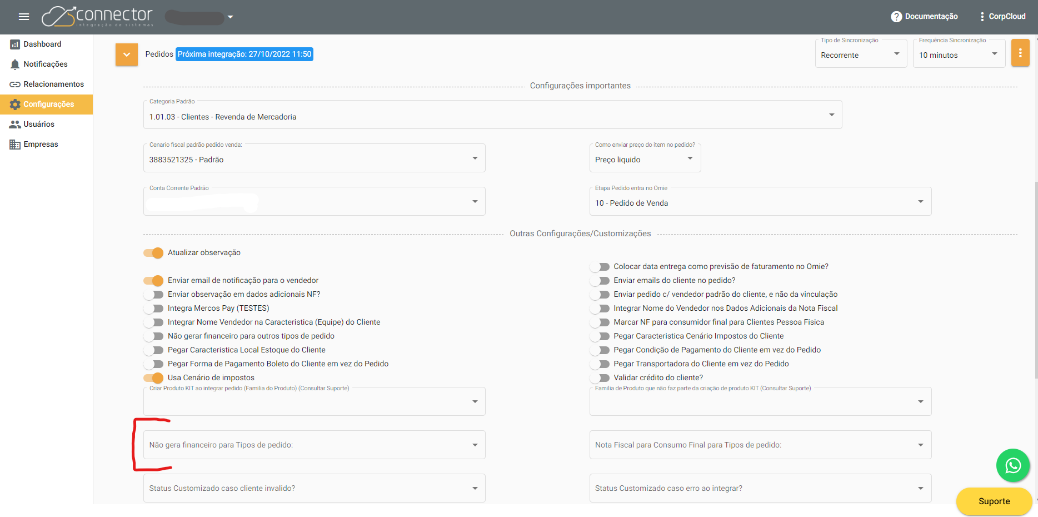Collapse the Pedidos section with orange chevron

[127, 54]
